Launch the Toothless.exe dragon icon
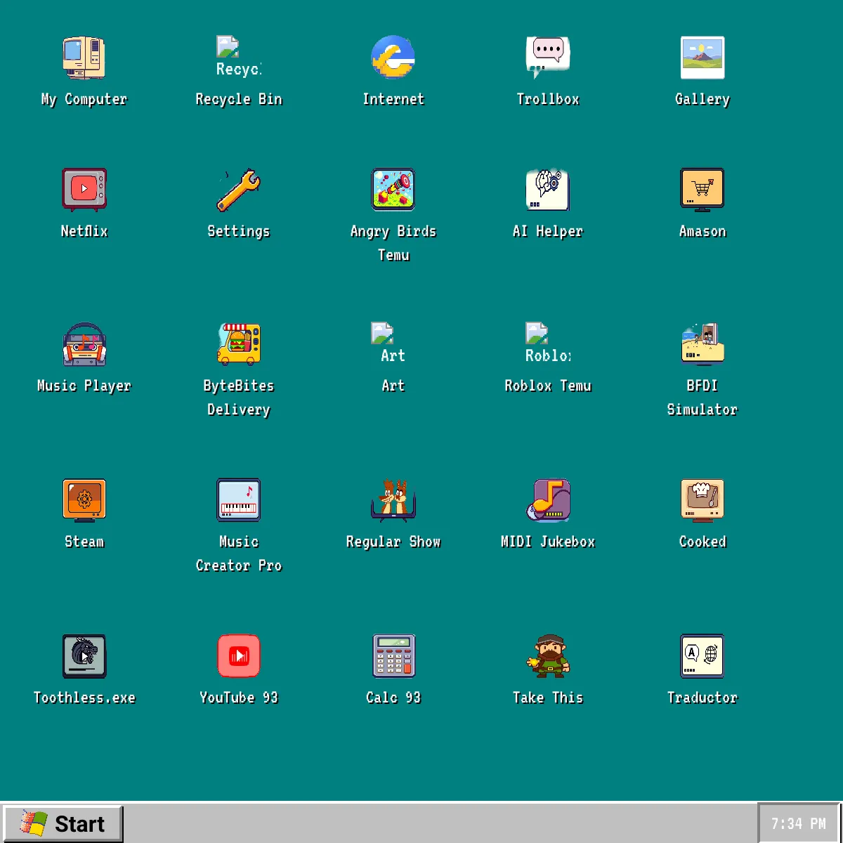The width and height of the screenshot is (843, 843). 84,656
